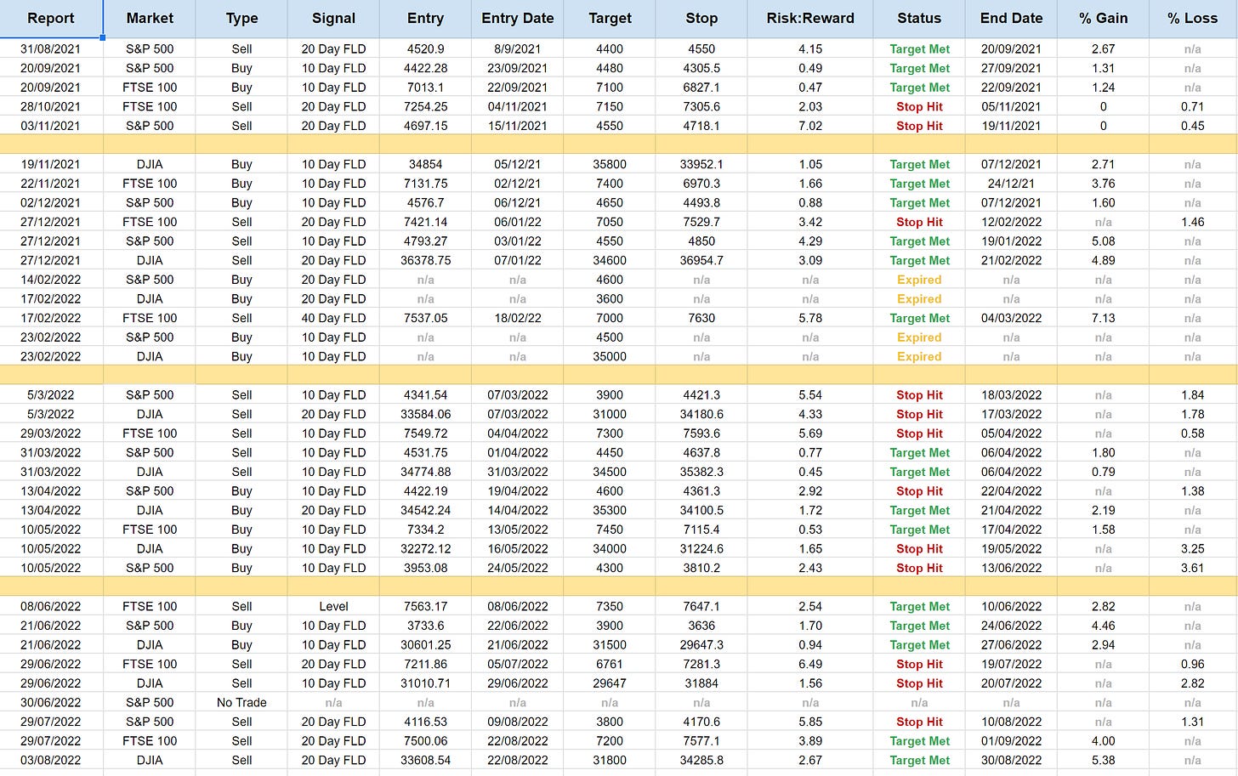Select the Target column header
This screenshot has width=1238, height=776.
[x=610, y=19]
